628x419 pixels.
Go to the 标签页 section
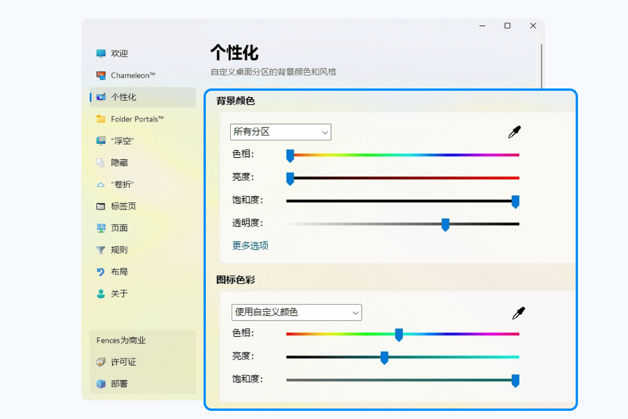123,207
